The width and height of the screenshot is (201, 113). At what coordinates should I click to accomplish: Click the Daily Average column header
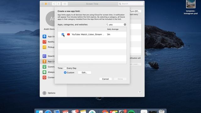tap(113, 29)
